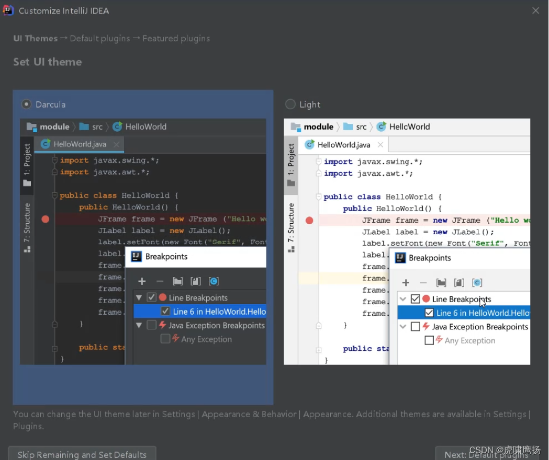
Task: Collapse Line Breakpoints chevron in Light preview
Action: (403, 299)
